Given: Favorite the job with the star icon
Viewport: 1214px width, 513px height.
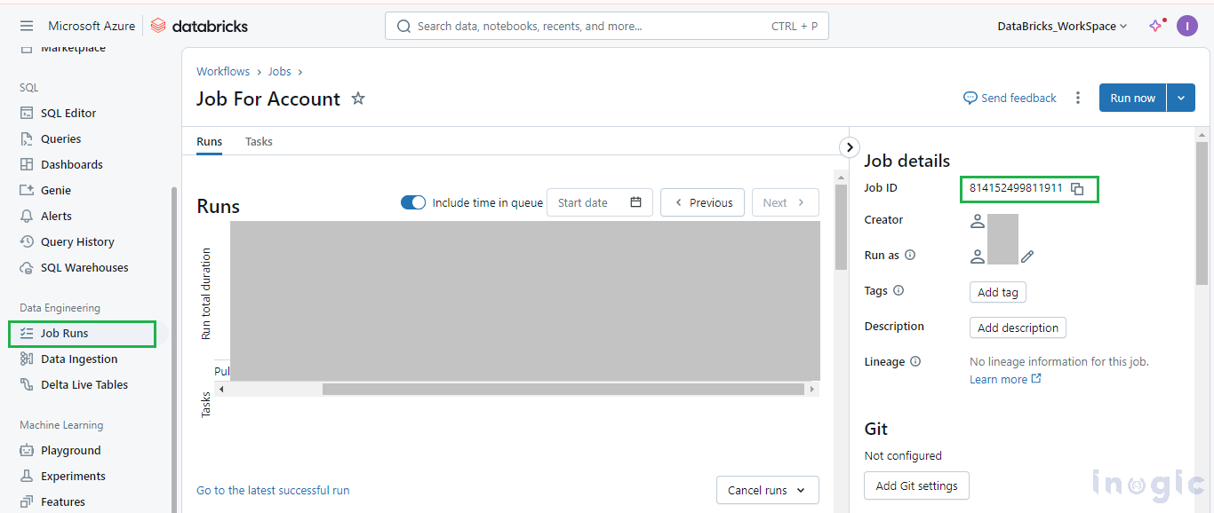Looking at the screenshot, I should [x=358, y=99].
